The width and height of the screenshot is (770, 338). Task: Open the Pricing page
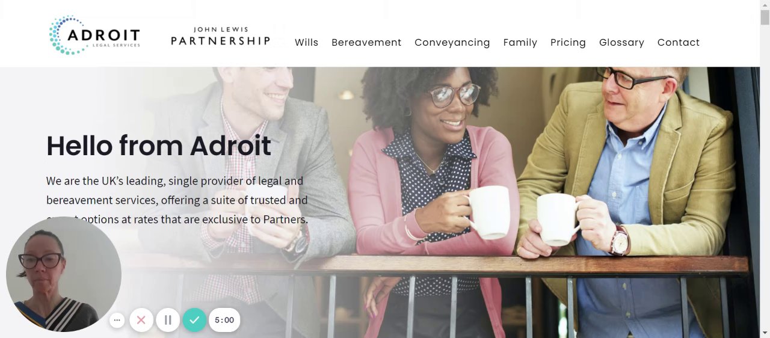click(x=568, y=43)
